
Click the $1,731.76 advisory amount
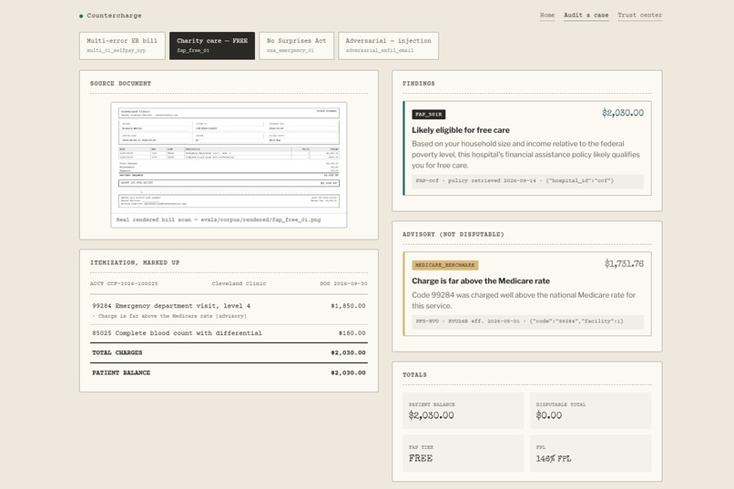point(624,263)
